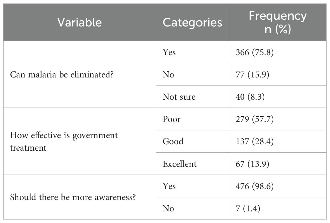Image resolution: width=330 pixels, height=223 pixels.
Task: Click the 'Poor' category cell
Action: (x=172, y=119)
